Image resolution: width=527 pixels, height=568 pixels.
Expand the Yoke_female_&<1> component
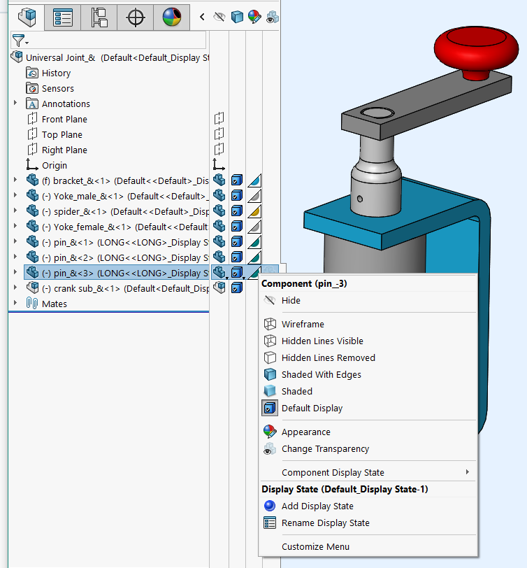click(15, 227)
